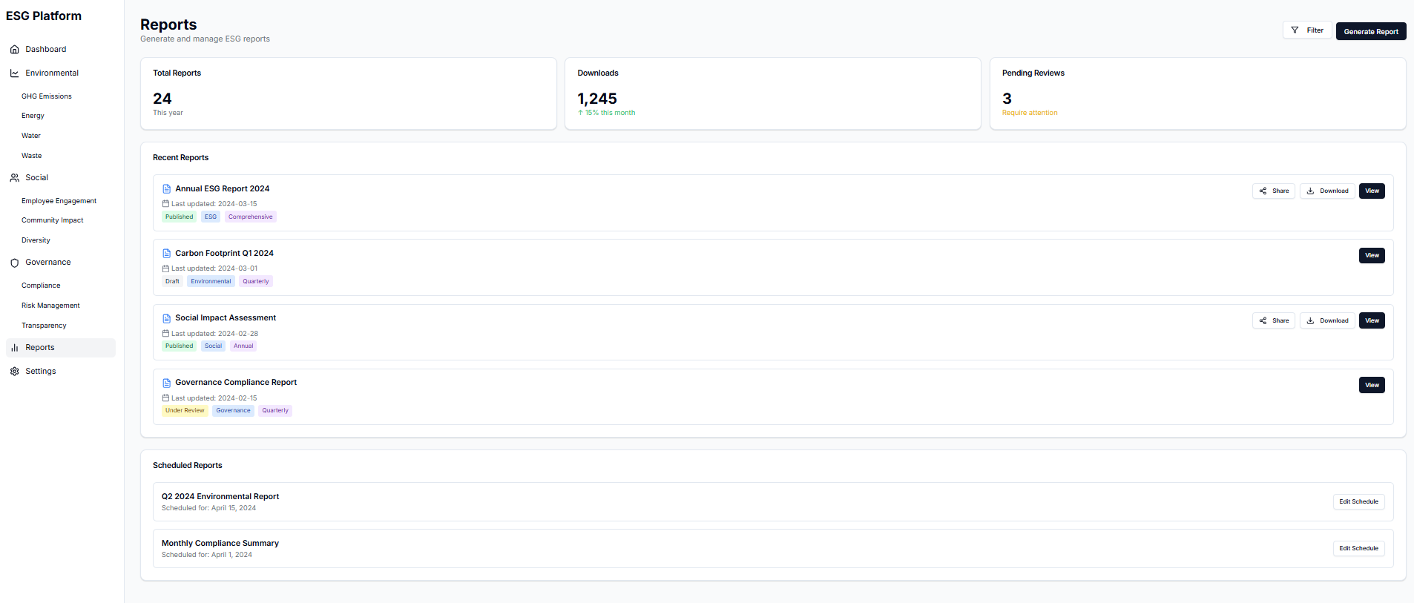View the Governance Compliance Report

tap(1371, 385)
